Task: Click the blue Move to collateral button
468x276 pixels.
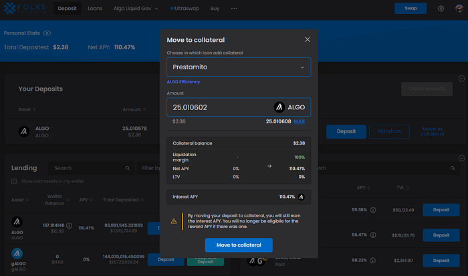Action: [x=239, y=245]
